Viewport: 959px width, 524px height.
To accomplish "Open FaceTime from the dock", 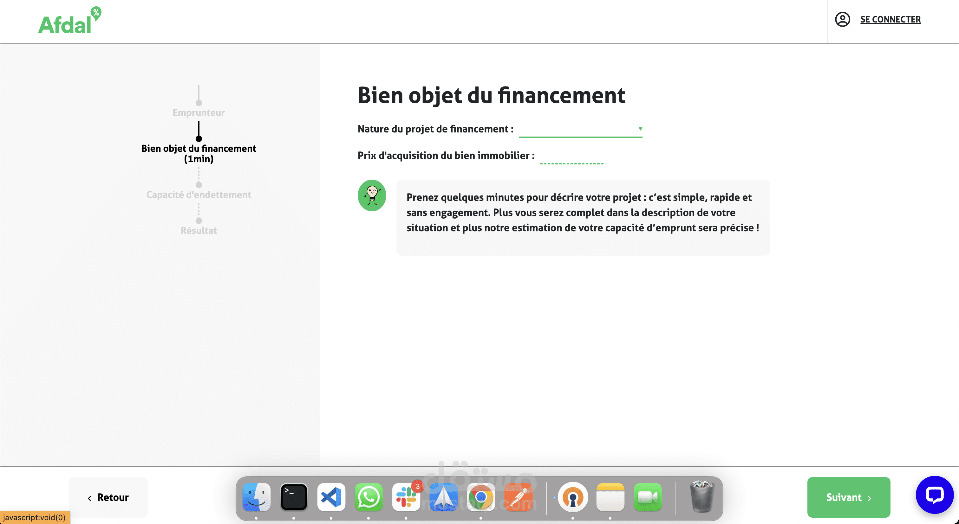I will [x=647, y=497].
